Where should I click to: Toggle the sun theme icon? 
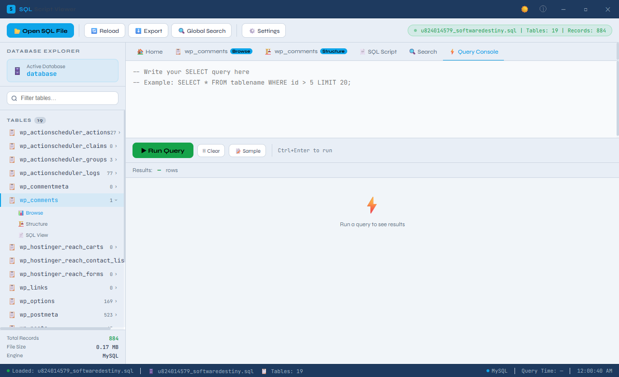pyautogui.click(x=525, y=9)
